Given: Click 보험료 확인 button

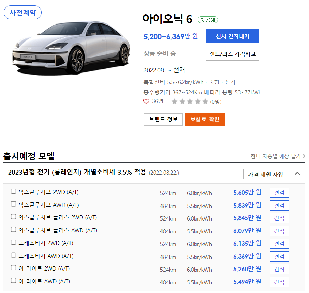Looking at the screenshot, I should pyautogui.click(x=205, y=119).
